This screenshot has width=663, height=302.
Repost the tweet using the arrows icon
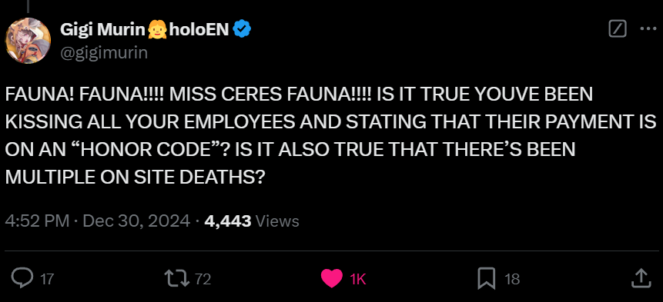[x=177, y=278]
